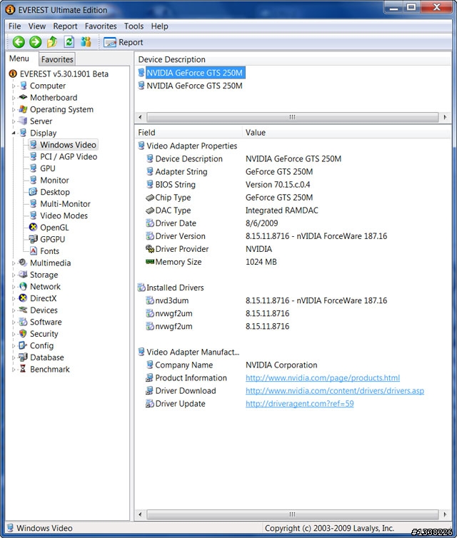Image resolution: width=457 pixels, height=538 pixels.
Task: Open the nvidia.com drivers.asp link
Action: [x=335, y=391]
